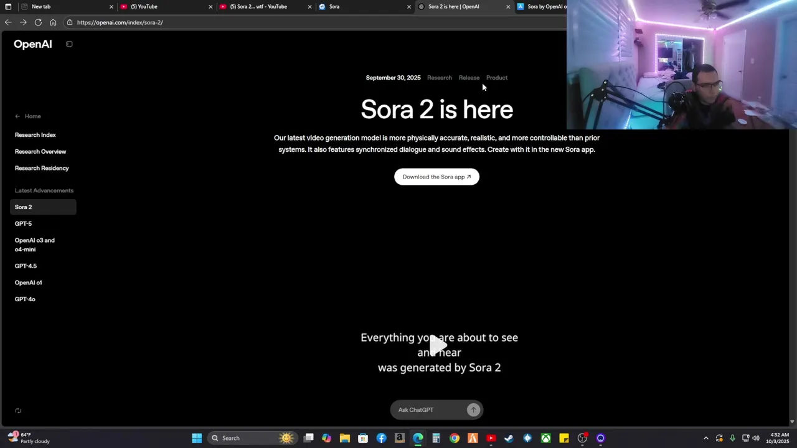797x448 pixels.
Task: Click the Product tag link
Action: click(x=497, y=78)
